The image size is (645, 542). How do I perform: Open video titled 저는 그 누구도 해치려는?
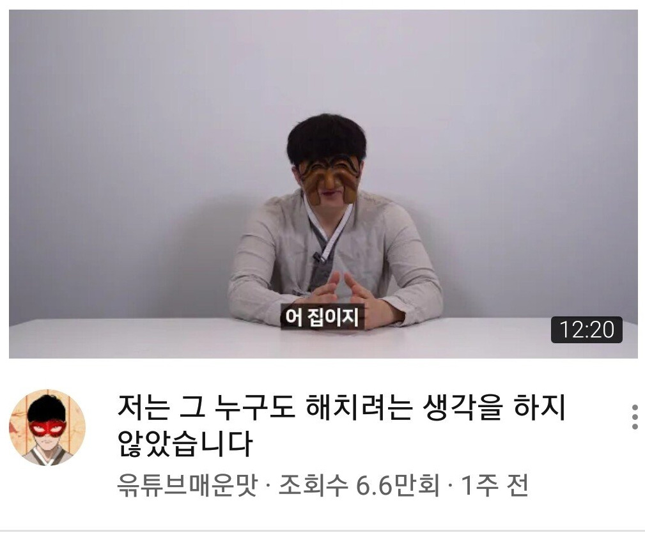[341, 425]
